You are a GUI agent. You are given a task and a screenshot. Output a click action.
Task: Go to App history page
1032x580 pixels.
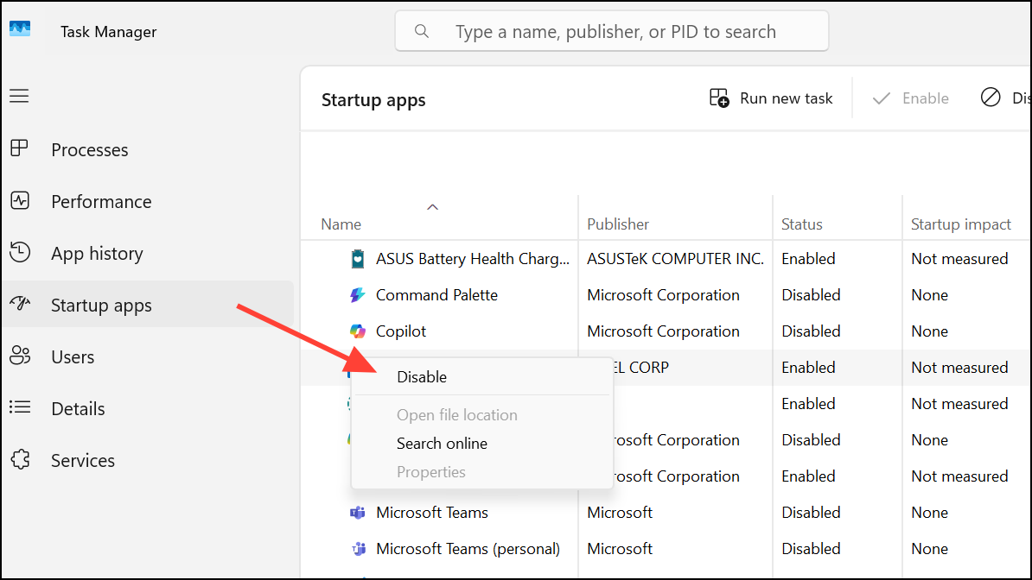click(97, 254)
